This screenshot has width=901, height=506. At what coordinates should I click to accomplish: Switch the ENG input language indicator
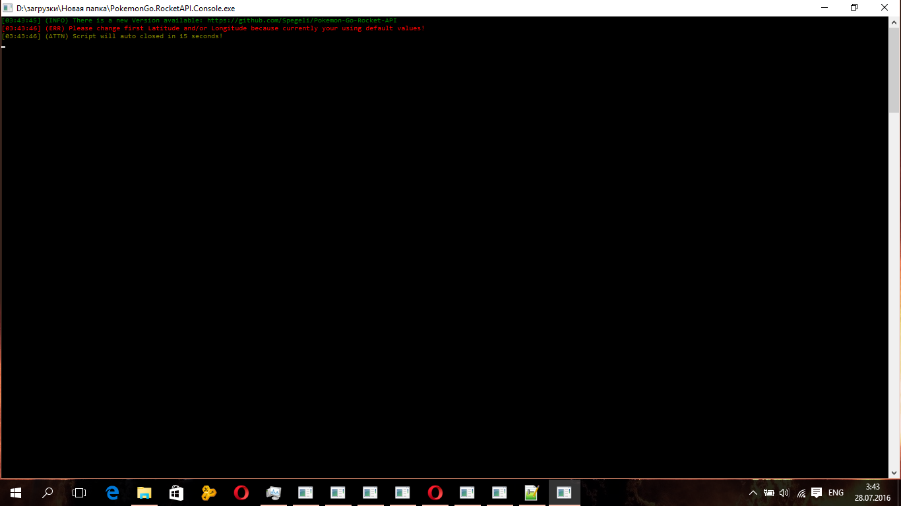pos(836,493)
